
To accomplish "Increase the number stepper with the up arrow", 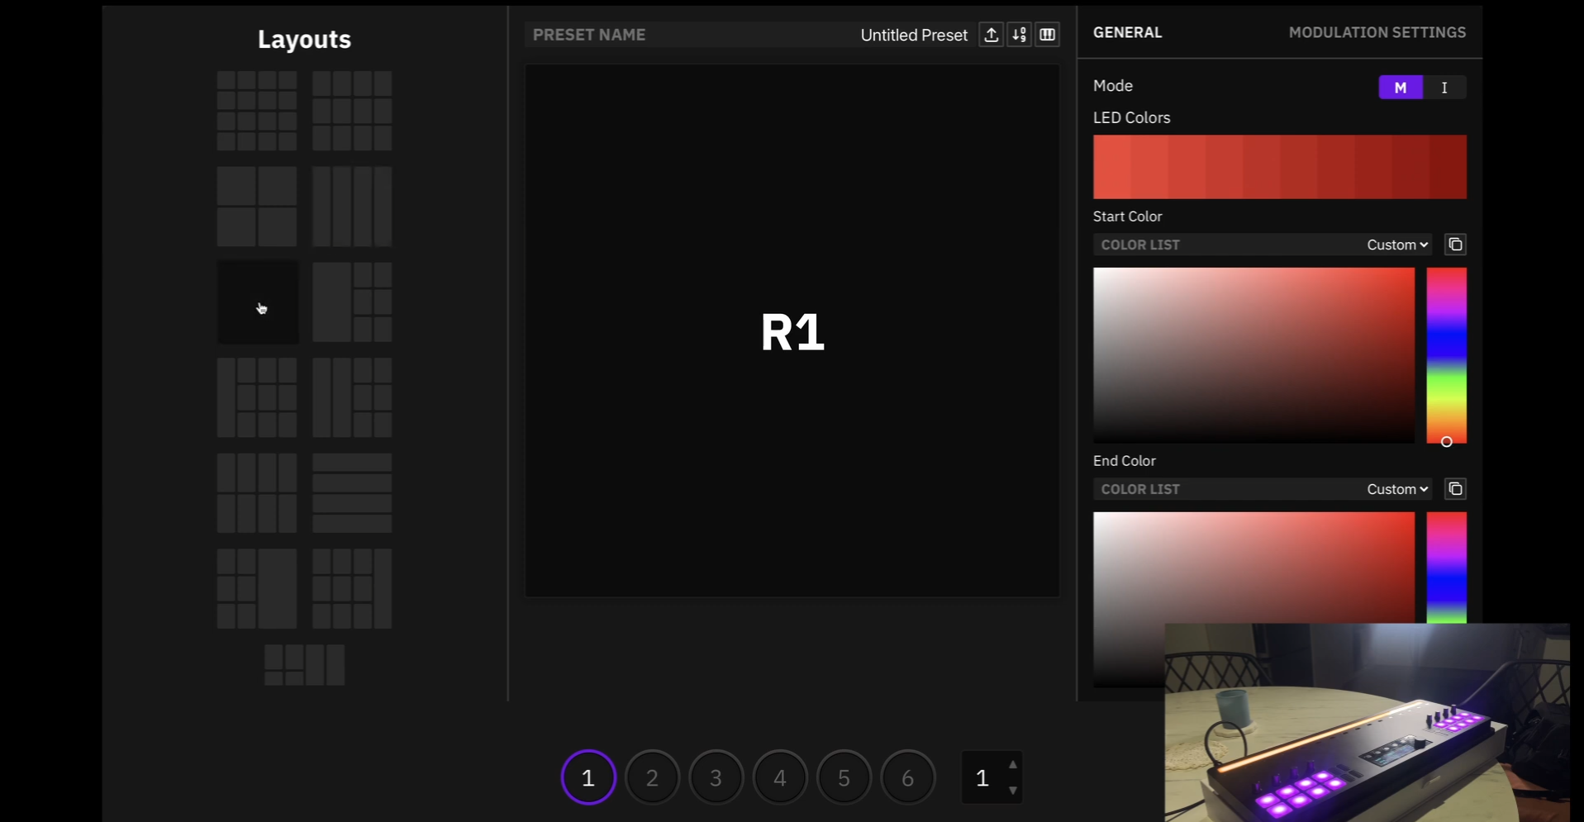I will pyautogui.click(x=1013, y=764).
